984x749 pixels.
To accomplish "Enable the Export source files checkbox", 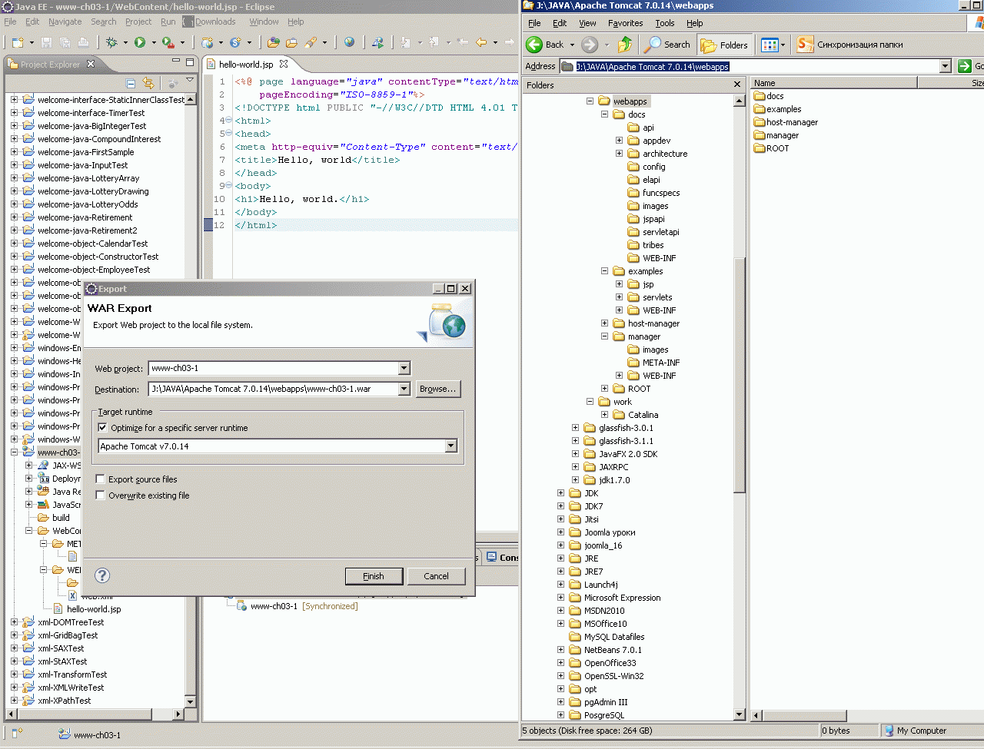I will pos(100,479).
